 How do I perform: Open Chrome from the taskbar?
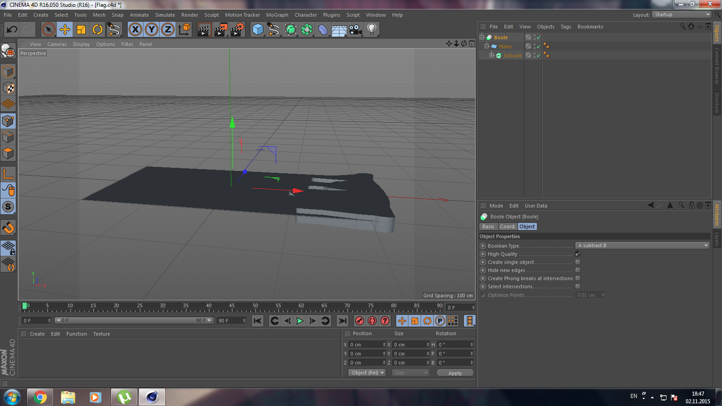pos(40,397)
